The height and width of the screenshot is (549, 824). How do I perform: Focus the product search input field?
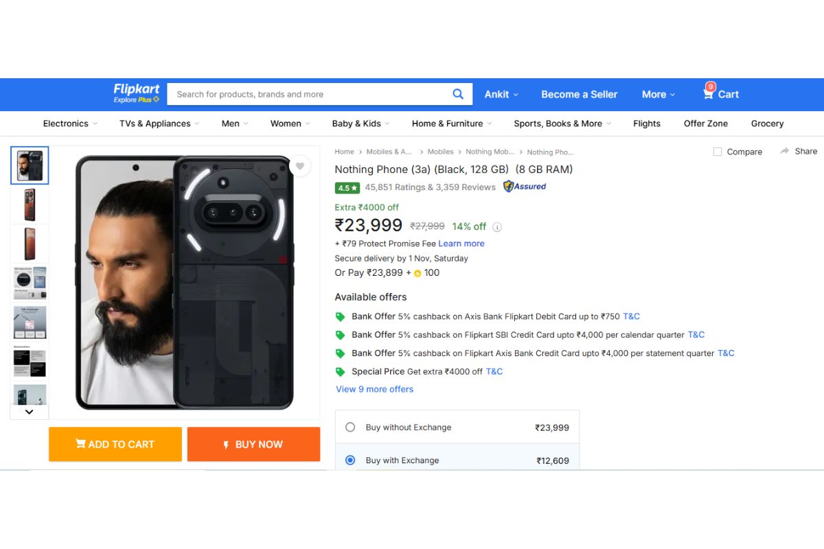[x=309, y=95]
